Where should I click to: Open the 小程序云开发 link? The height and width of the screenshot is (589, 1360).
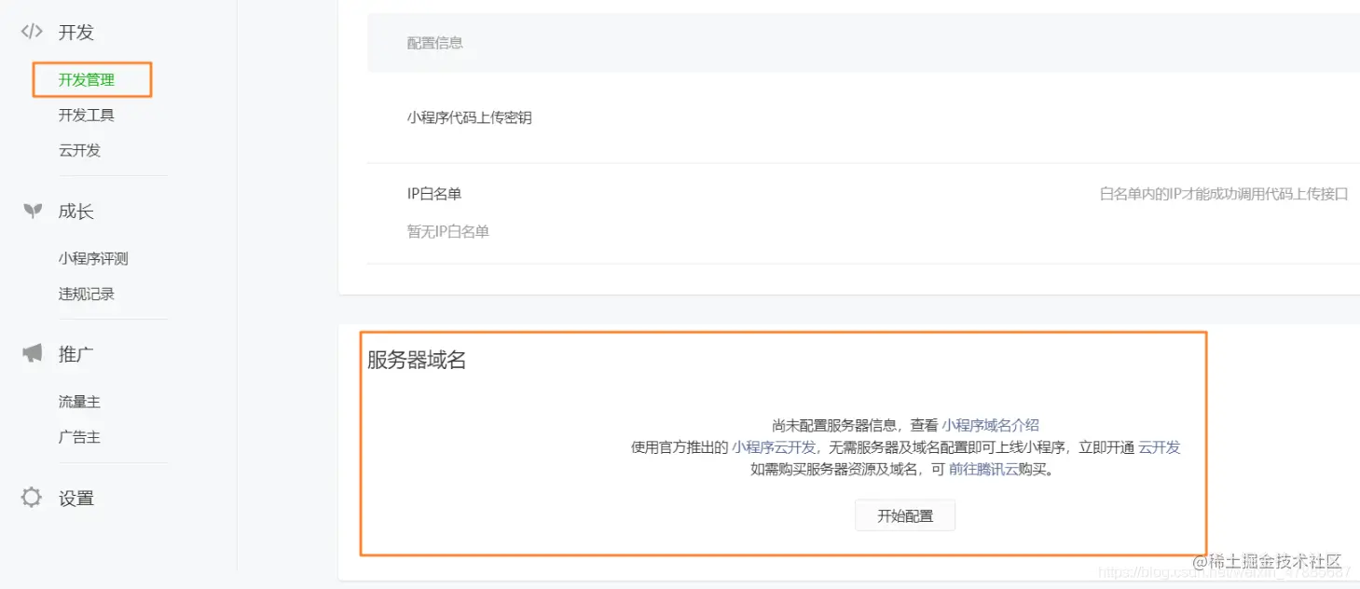[774, 447]
